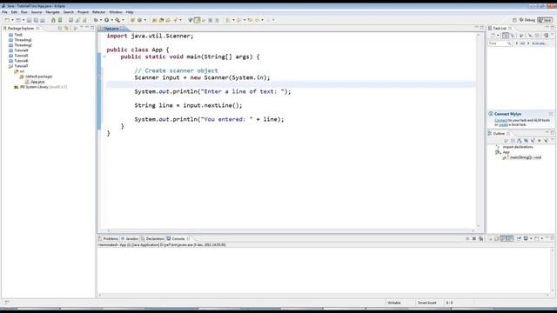This screenshot has width=557, height=313.
Task: Select the Package Explorer tab
Action: 21,28
